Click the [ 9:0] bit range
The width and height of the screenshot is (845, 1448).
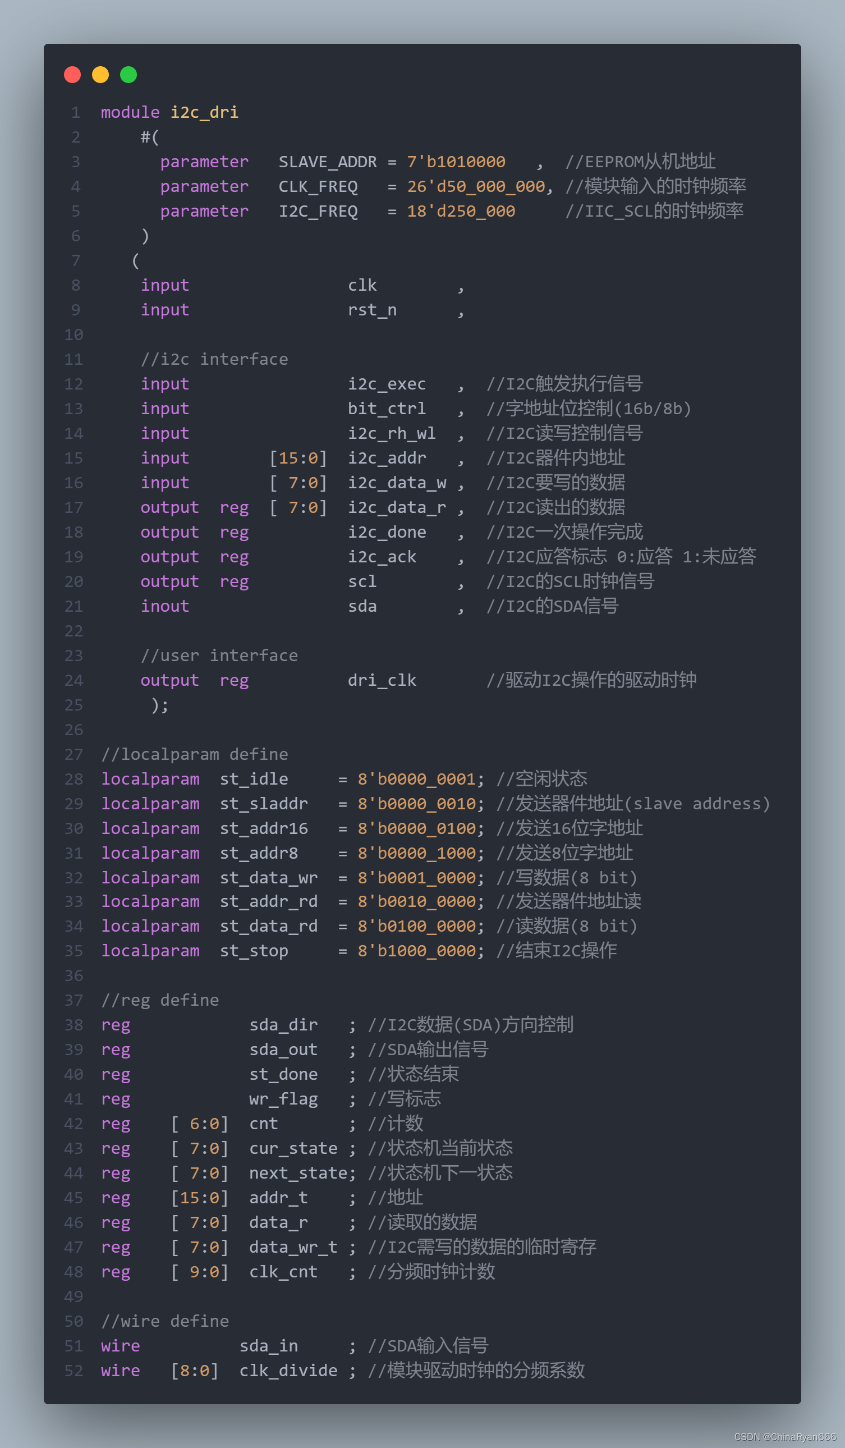pyautogui.click(x=200, y=1273)
